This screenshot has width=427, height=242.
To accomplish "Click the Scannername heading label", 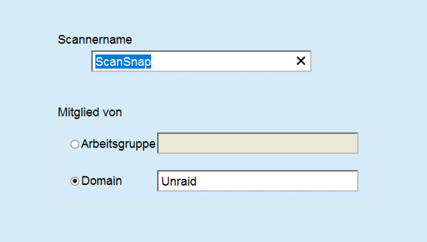I will pos(95,40).
